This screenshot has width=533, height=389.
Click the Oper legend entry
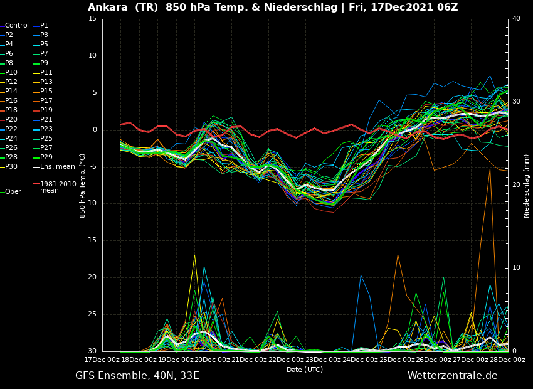[x=11, y=192]
